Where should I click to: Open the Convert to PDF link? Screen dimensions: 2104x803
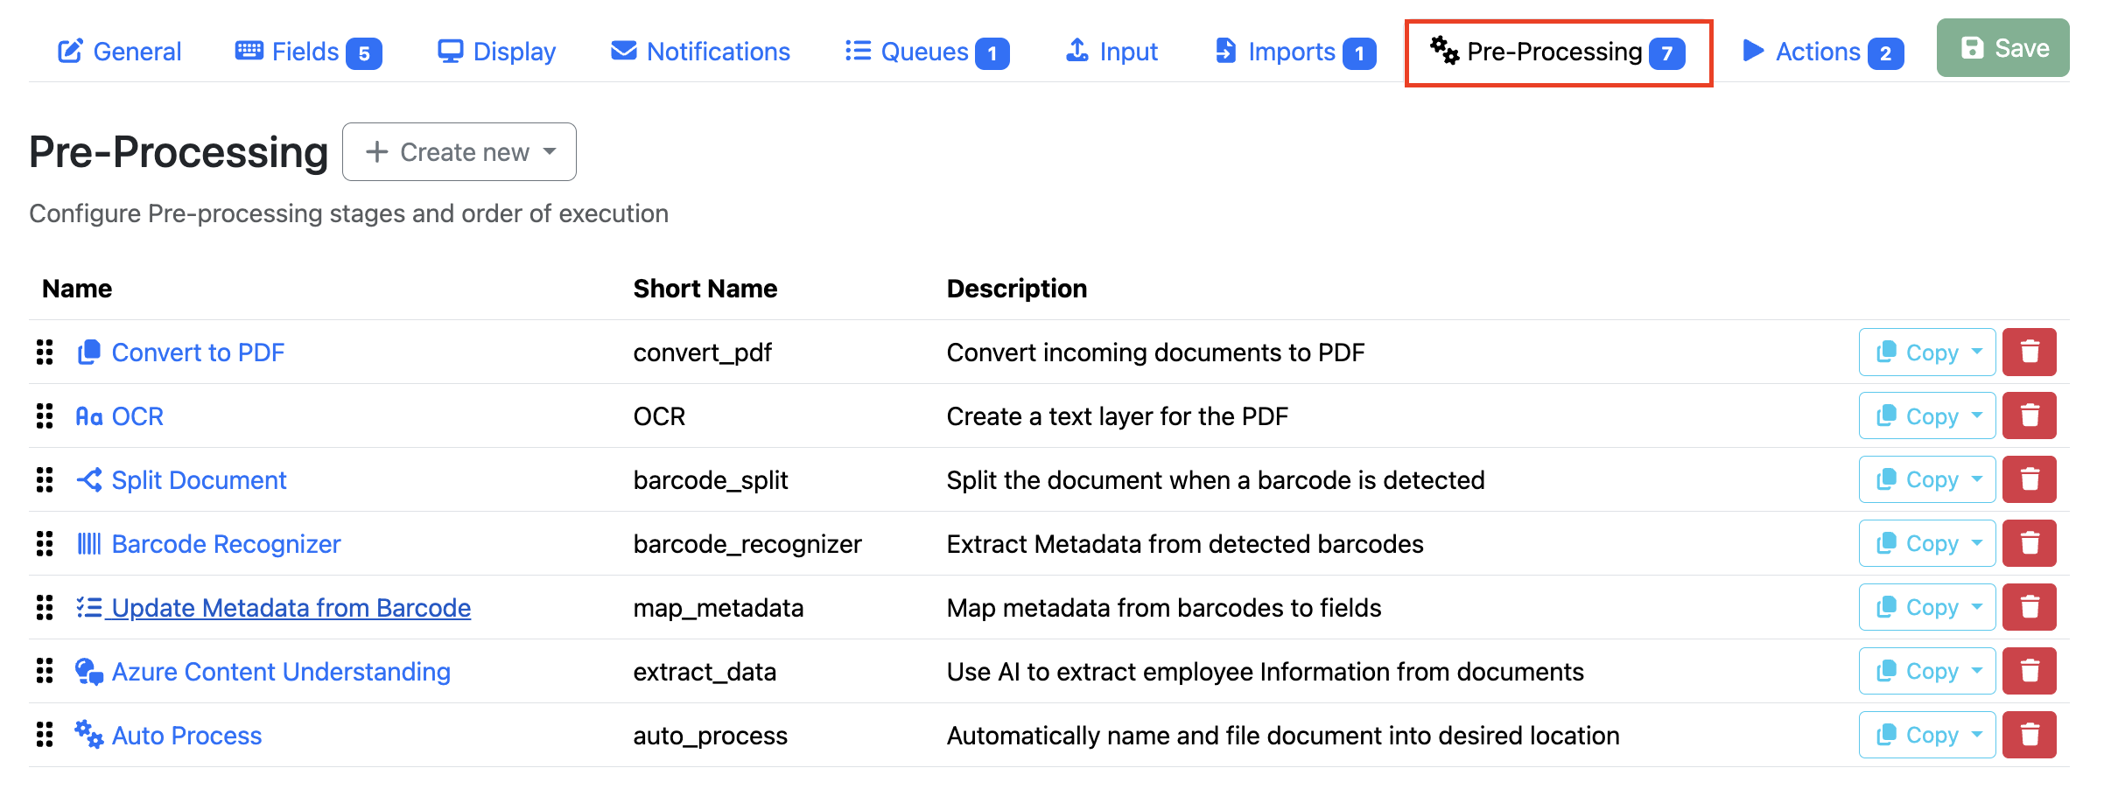tap(198, 353)
